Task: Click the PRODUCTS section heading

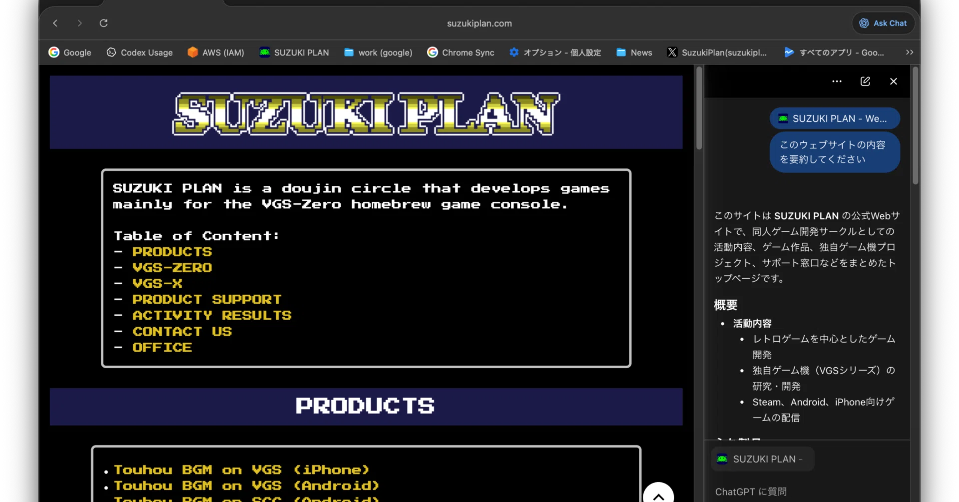Action: click(x=365, y=406)
